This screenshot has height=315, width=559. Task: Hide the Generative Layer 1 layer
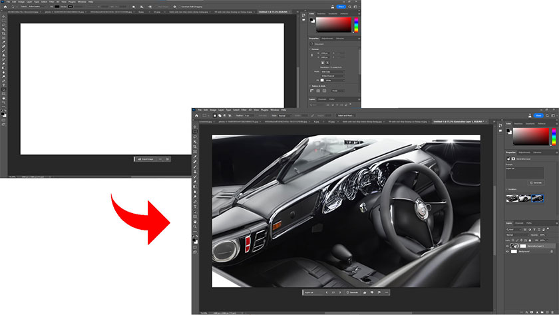point(507,246)
